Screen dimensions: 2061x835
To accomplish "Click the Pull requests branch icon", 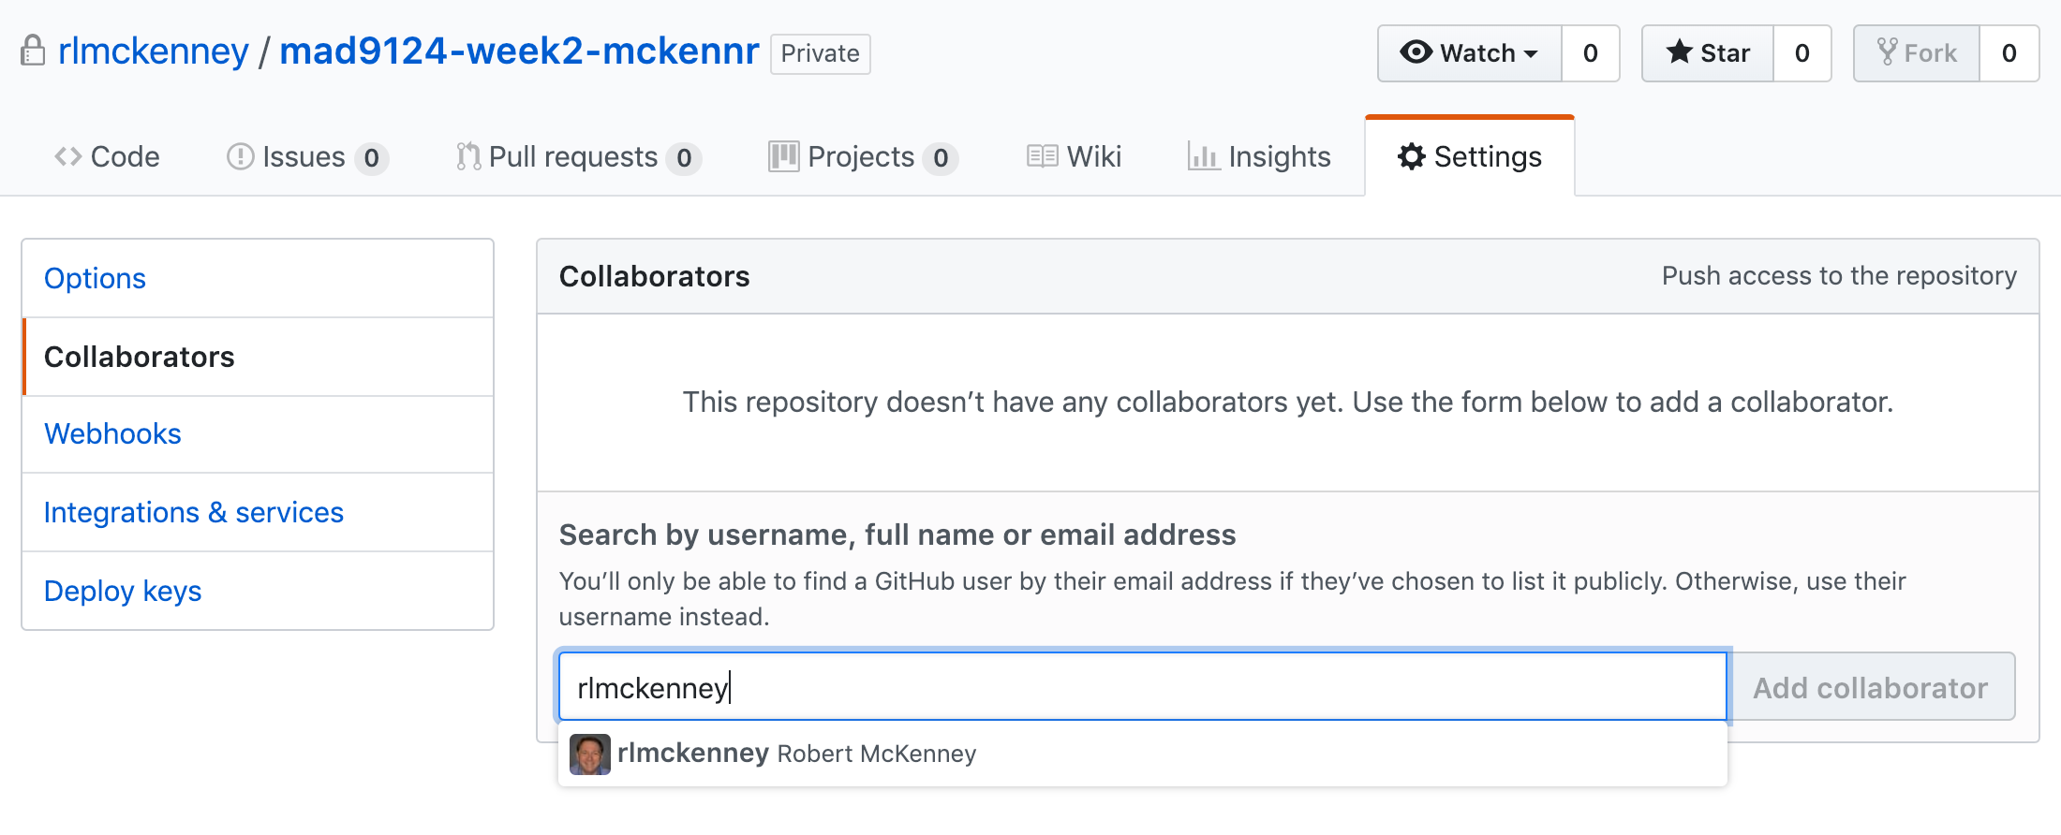I will point(468,156).
